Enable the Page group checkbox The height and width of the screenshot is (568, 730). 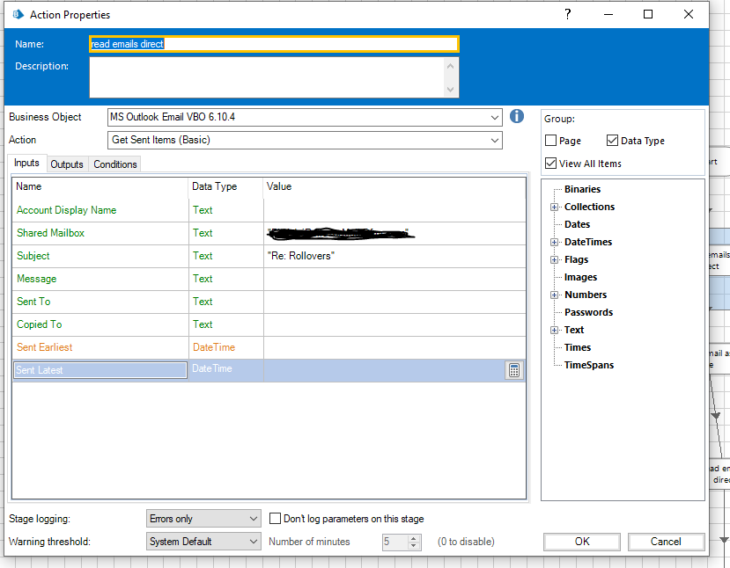551,141
